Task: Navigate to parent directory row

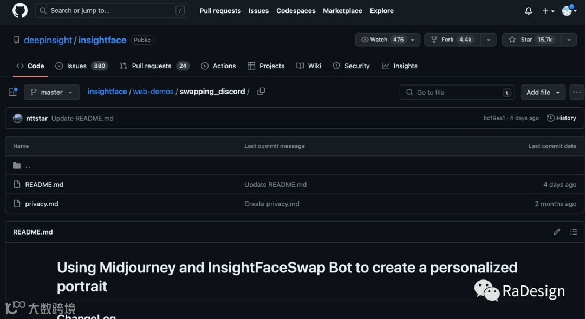Action: point(27,166)
